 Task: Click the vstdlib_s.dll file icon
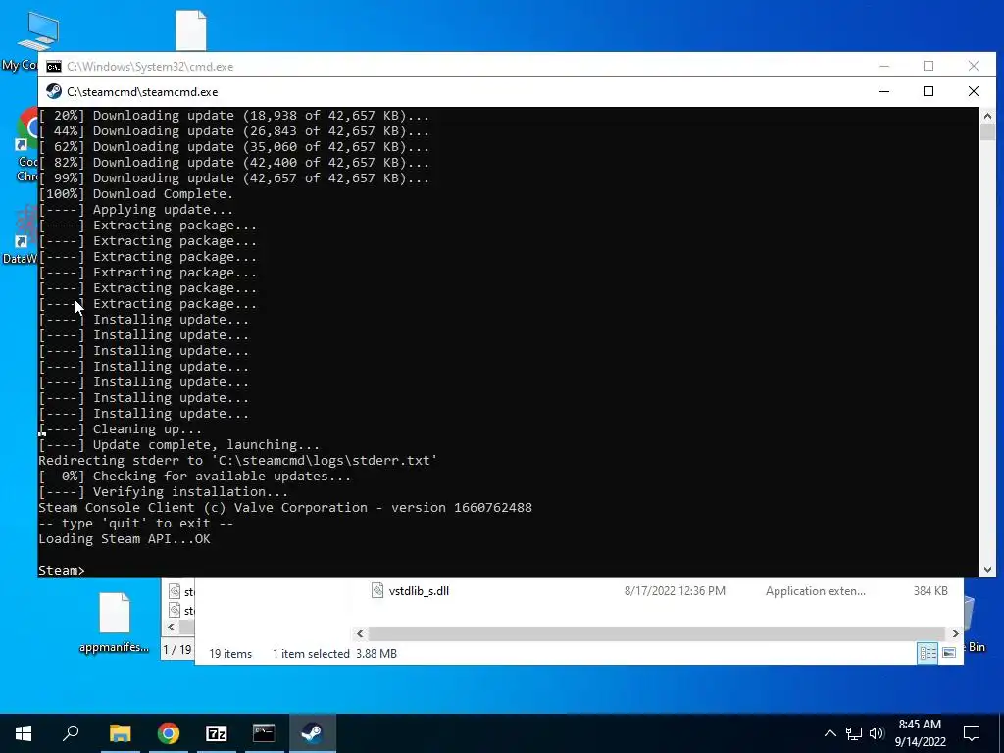pyautogui.click(x=377, y=591)
